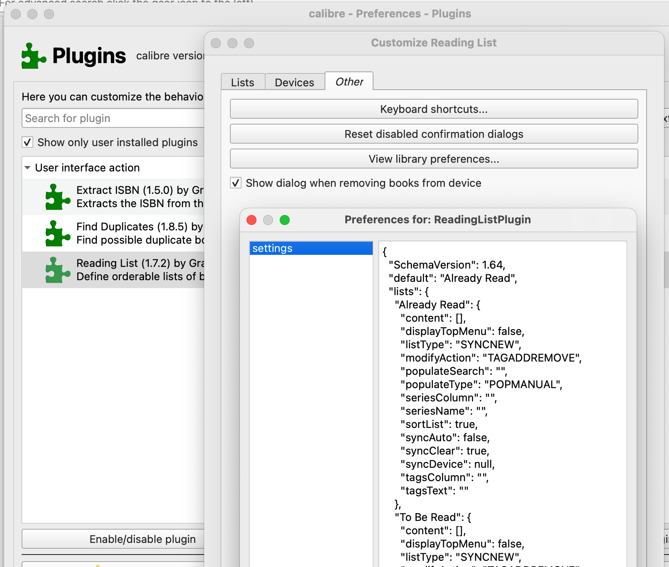Click the large Plugins header puzzle icon
The image size is (669, 567).
tap(33, 56)
